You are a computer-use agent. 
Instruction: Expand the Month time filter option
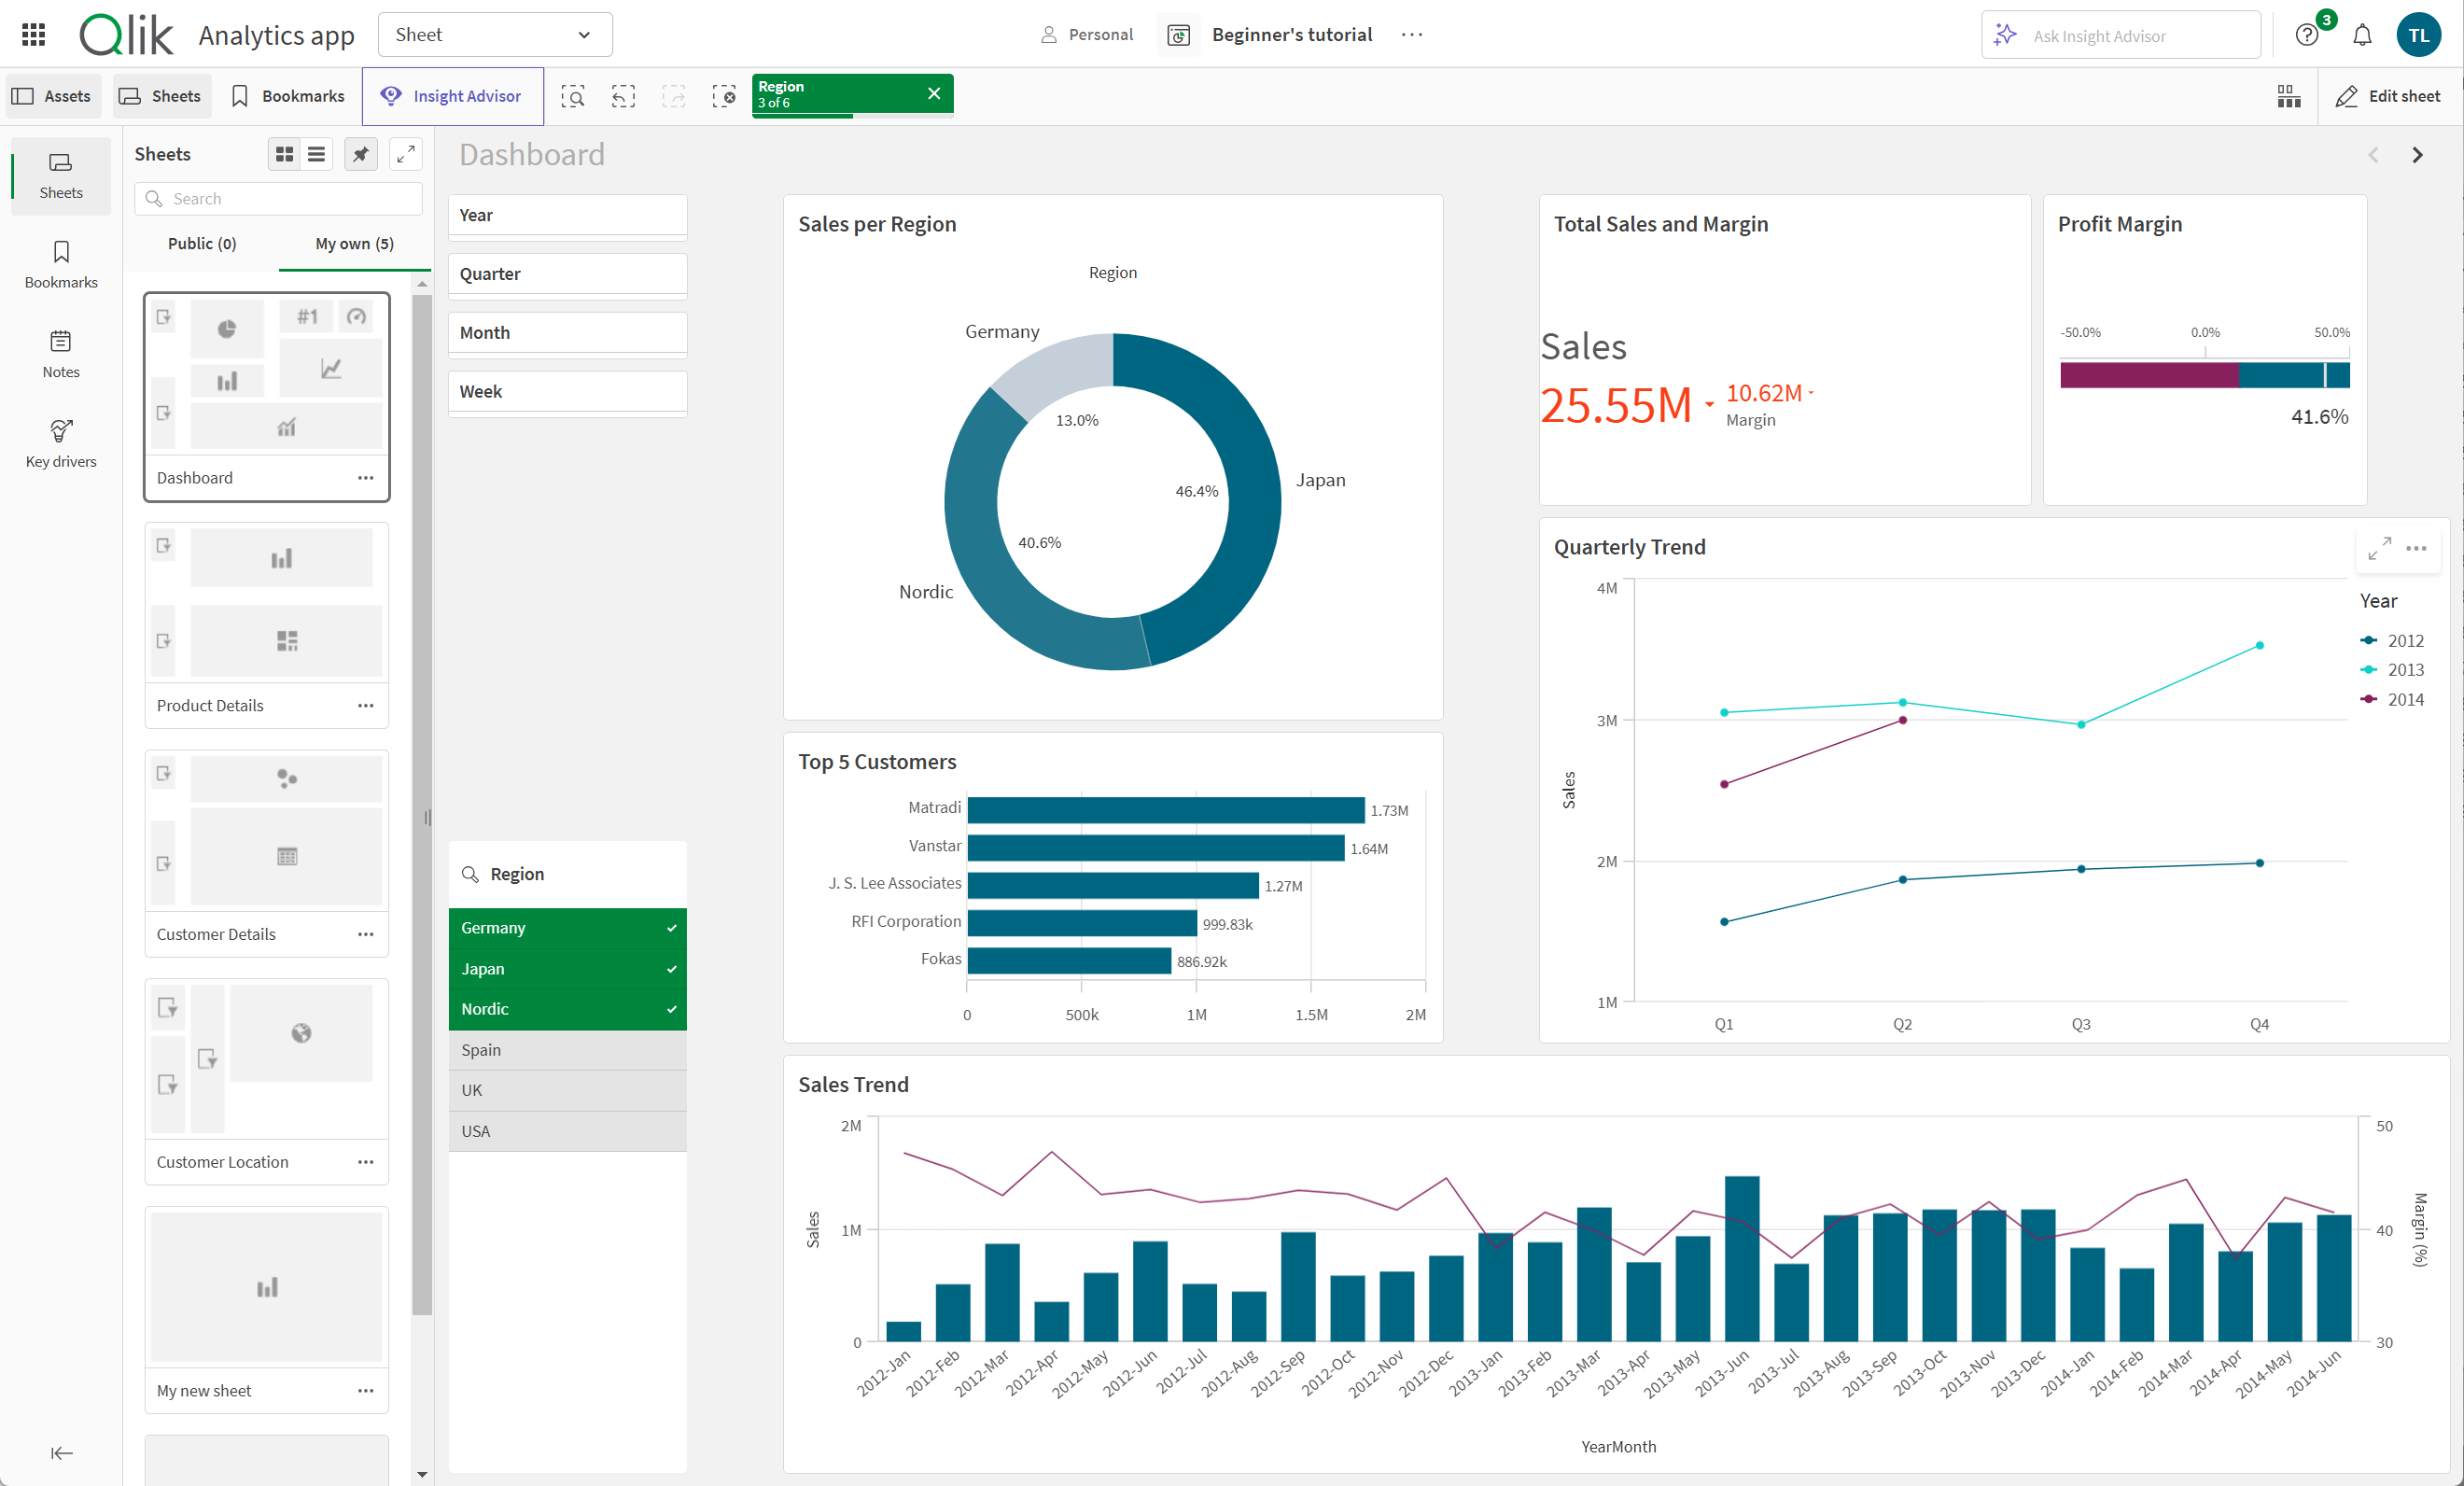tap(568, 331)
